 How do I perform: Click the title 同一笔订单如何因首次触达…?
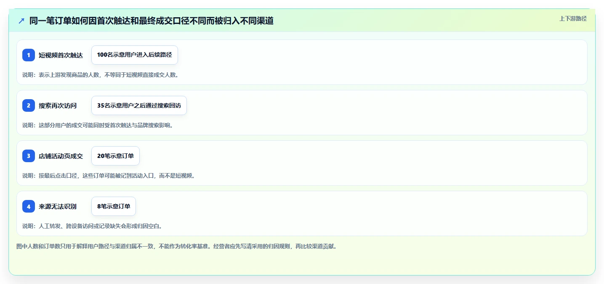(152, 21)
